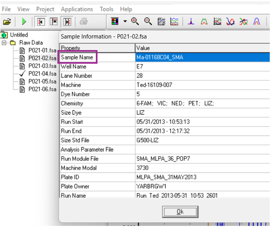271x228 pixels.
Task: Open the Project menu
Action: pos(45,9)
